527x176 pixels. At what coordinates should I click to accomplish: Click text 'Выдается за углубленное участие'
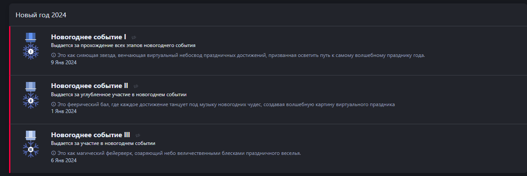click(89, 94)
